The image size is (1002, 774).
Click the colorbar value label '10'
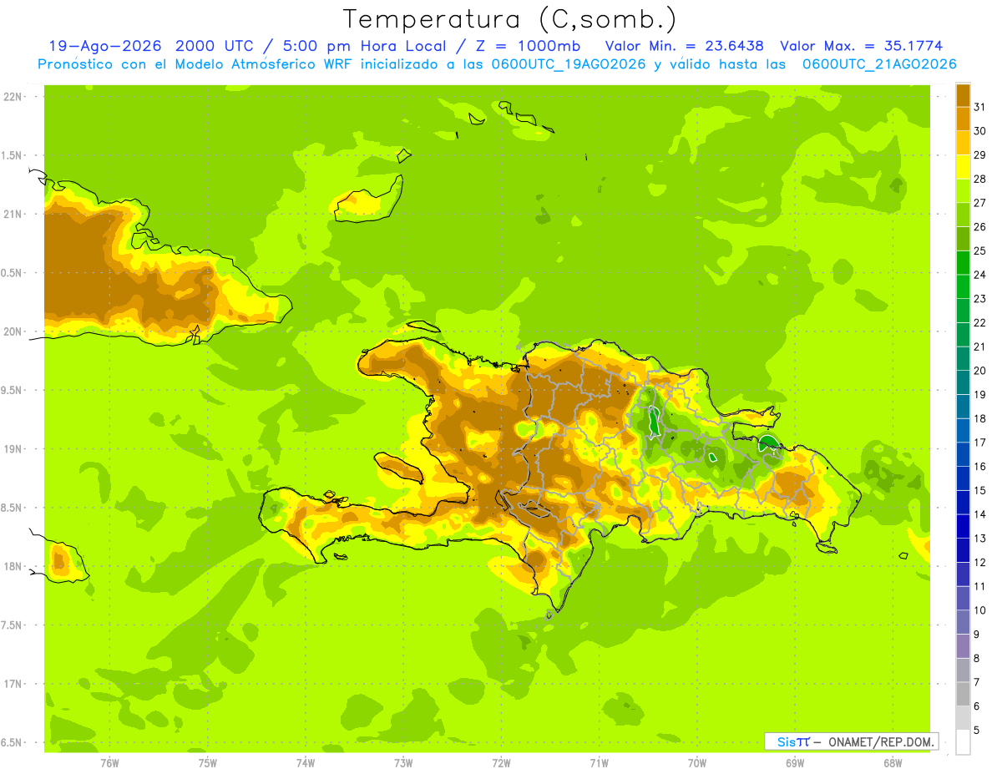pyautogui.click(x=980, y=610)
